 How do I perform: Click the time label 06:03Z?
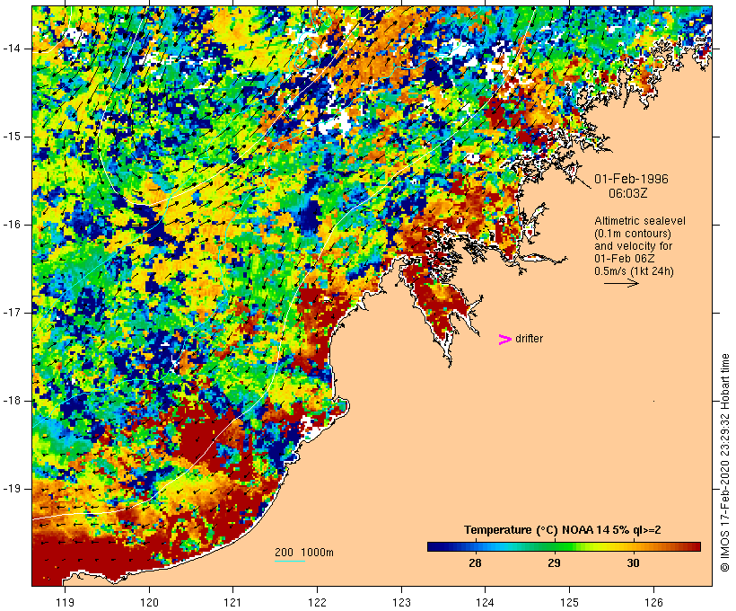628,193
